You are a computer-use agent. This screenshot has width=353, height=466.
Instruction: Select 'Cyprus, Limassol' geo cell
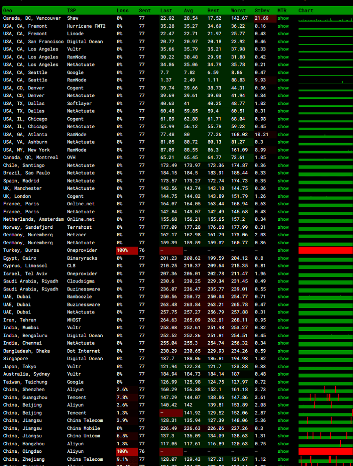pyautogui.click(x=25, y=265)
